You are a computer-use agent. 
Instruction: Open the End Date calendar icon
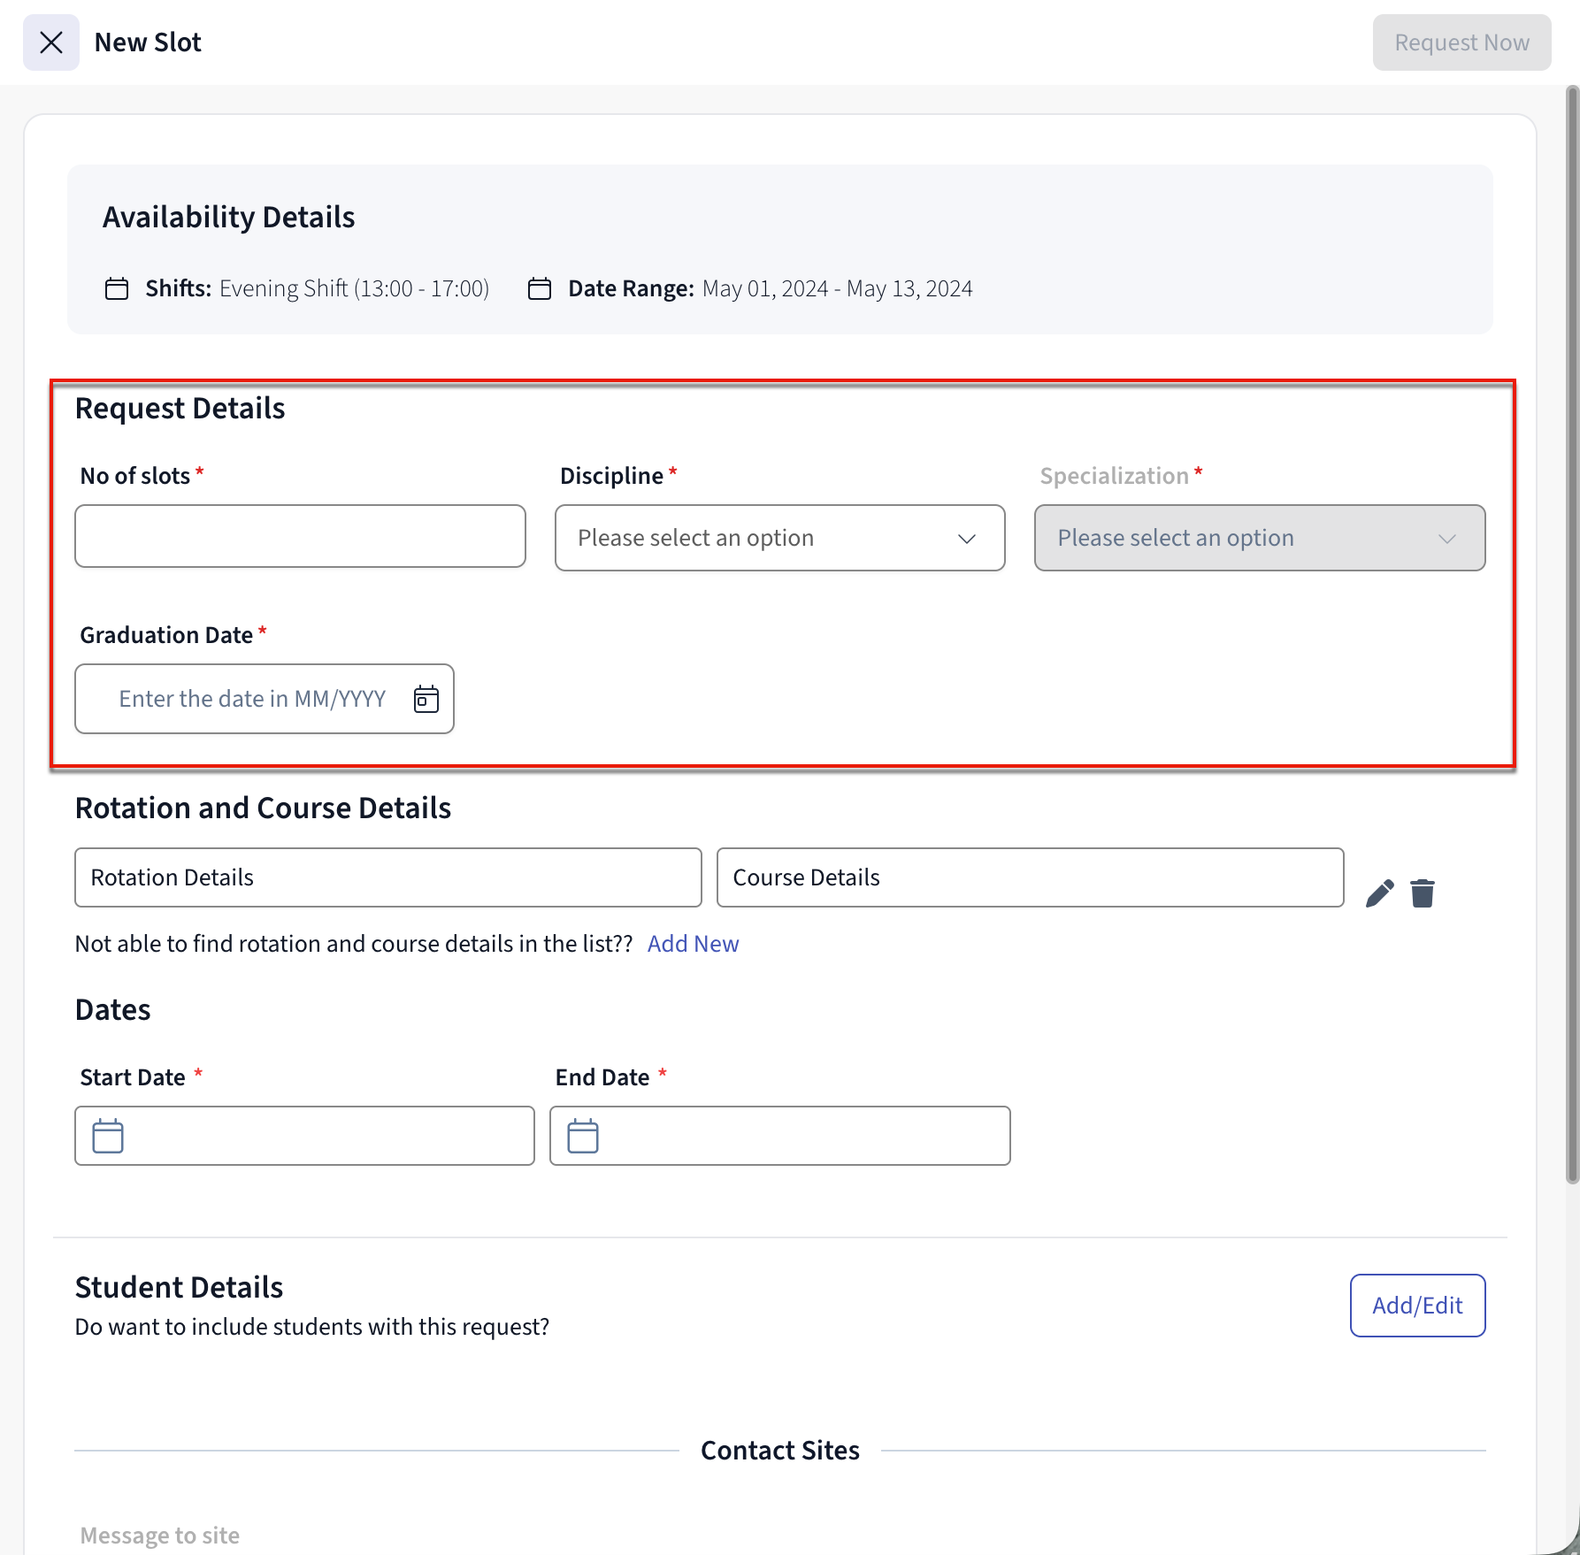click(583, 1136)
